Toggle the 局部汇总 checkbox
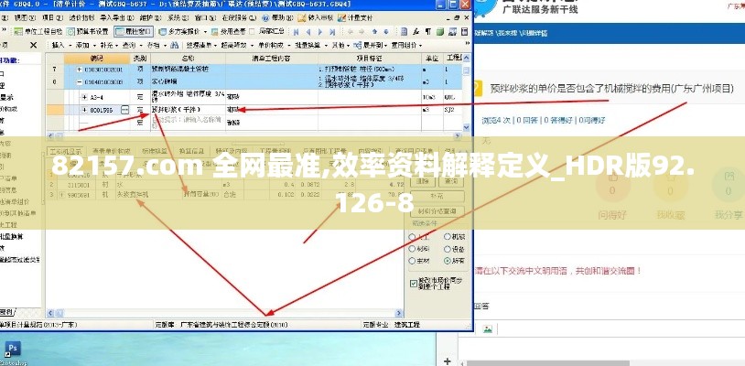 click(x=253, y=32)
